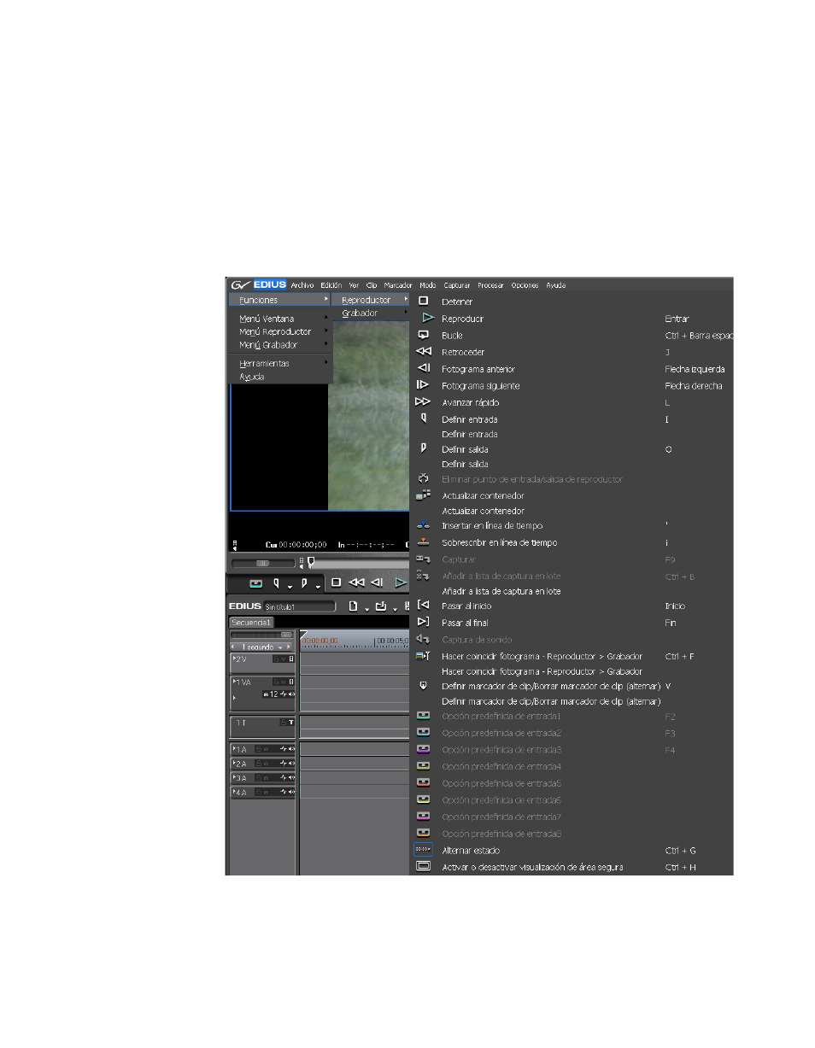Adjust the shuttle slider under the player

[x=263, y=563]
